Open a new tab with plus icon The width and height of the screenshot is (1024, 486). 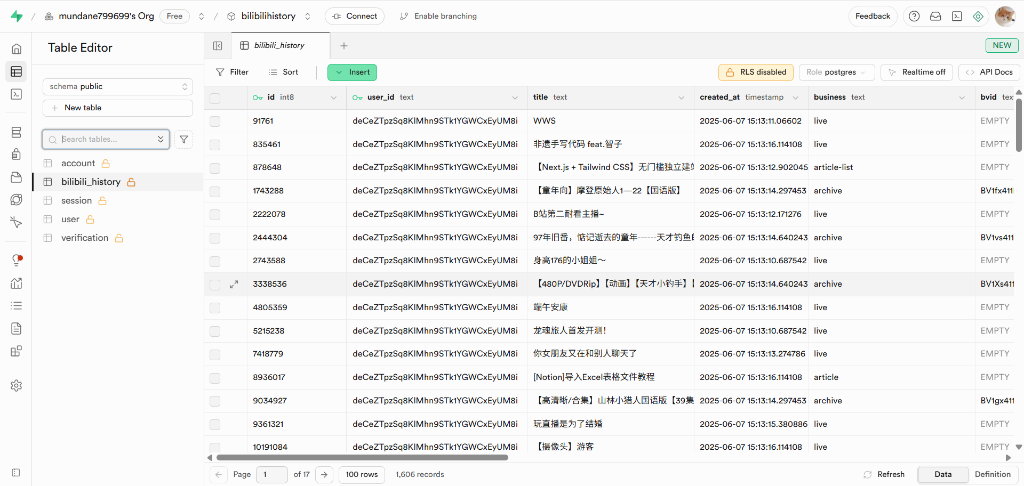pyautogui.click(x=344, y=46)
